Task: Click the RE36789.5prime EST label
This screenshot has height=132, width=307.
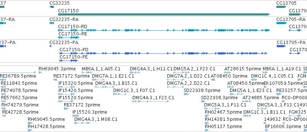Action: tap(18, 76)
